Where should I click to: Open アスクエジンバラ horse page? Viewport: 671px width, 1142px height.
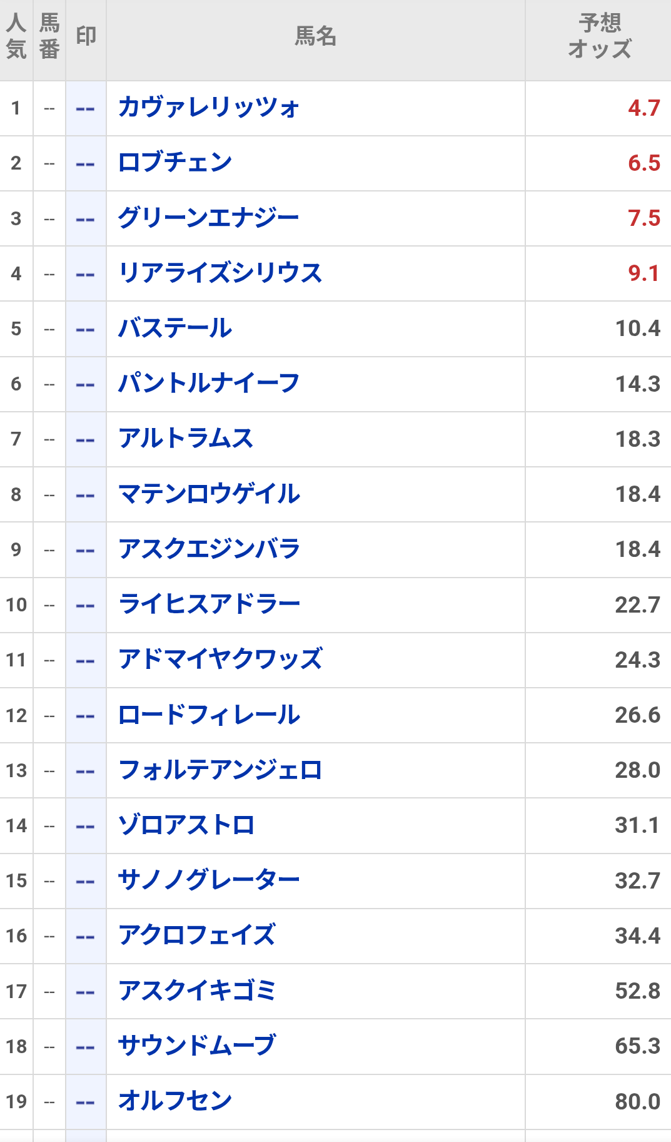click(209, 549)
